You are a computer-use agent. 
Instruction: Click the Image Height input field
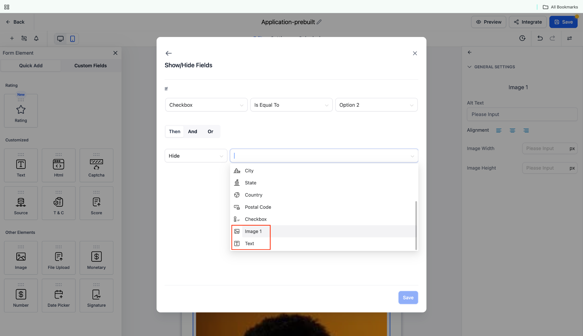[550, 168]
